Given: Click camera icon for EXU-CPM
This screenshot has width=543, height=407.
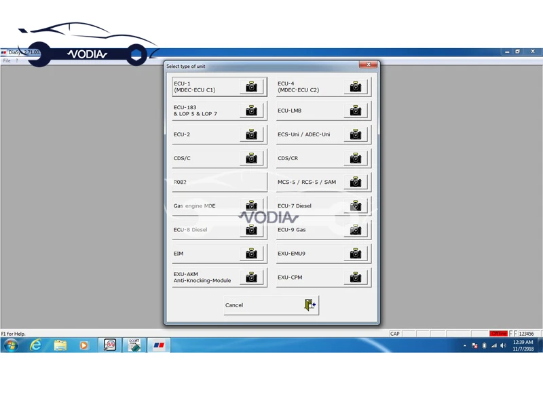Looking at the screenshot, I should (x=356, y=277).
